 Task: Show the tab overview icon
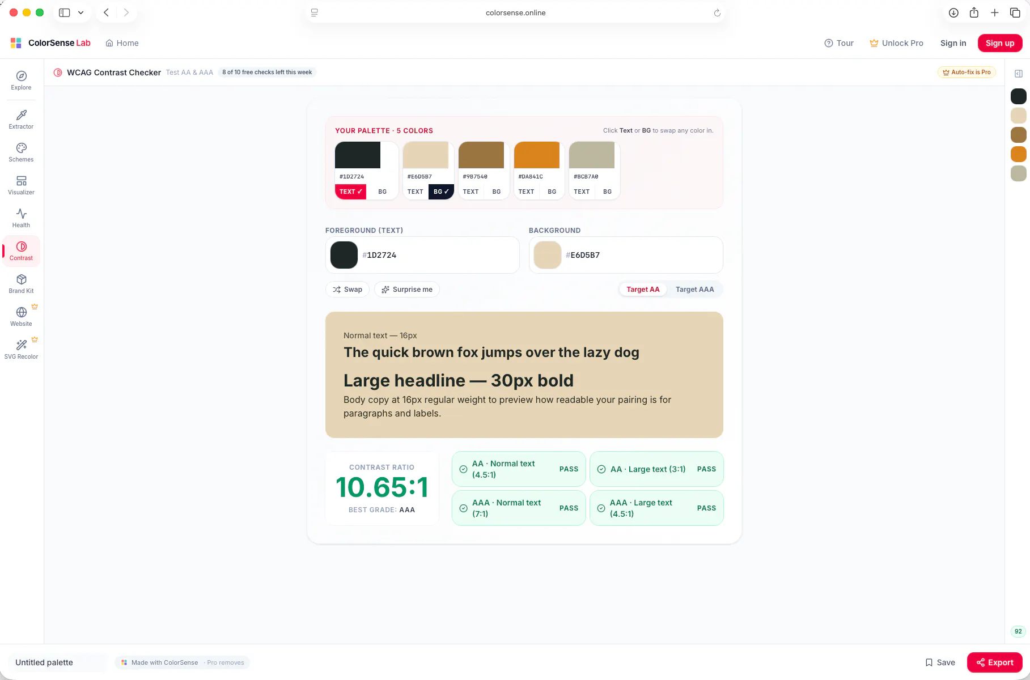[x=1015, y=12]
